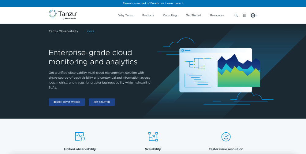Click the Scalability icon

pos(153,136)
